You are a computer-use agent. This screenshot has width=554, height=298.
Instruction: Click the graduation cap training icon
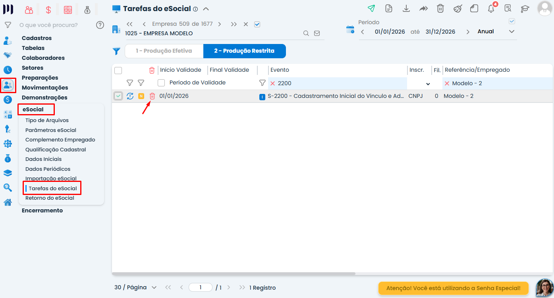[525, 8]
